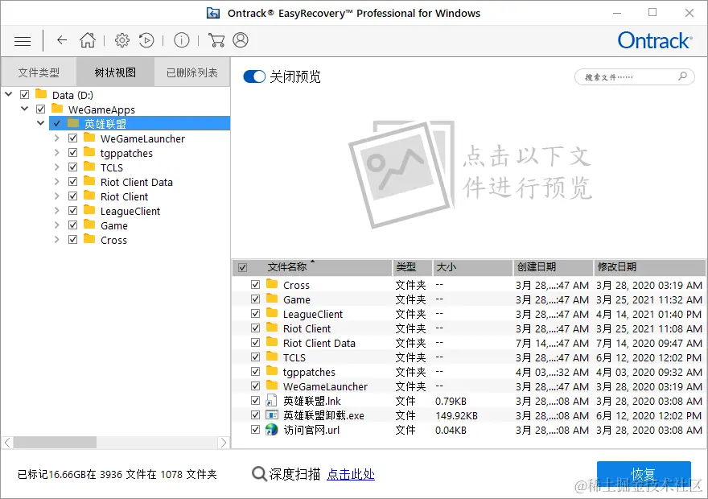This screenshot has height=499, width=708.
Task: Click the Game folder icon in file list
Action: (x=272, y=299)
